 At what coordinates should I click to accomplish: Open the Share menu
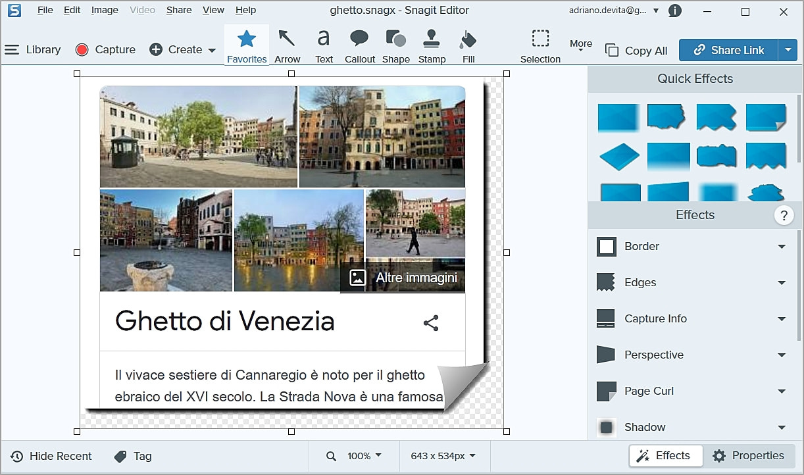[179, 10]
